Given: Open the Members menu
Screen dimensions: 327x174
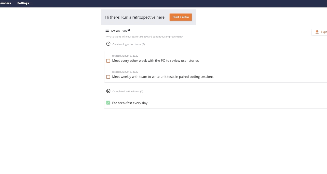Looking at the screenshot, I should pos(5,3).
